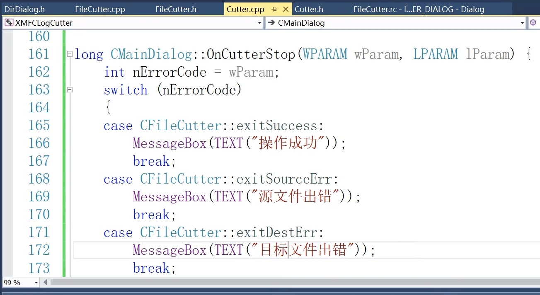Viewport: 540px width, 295px height.
Task: Click line number 160
Action: point(39,36)
